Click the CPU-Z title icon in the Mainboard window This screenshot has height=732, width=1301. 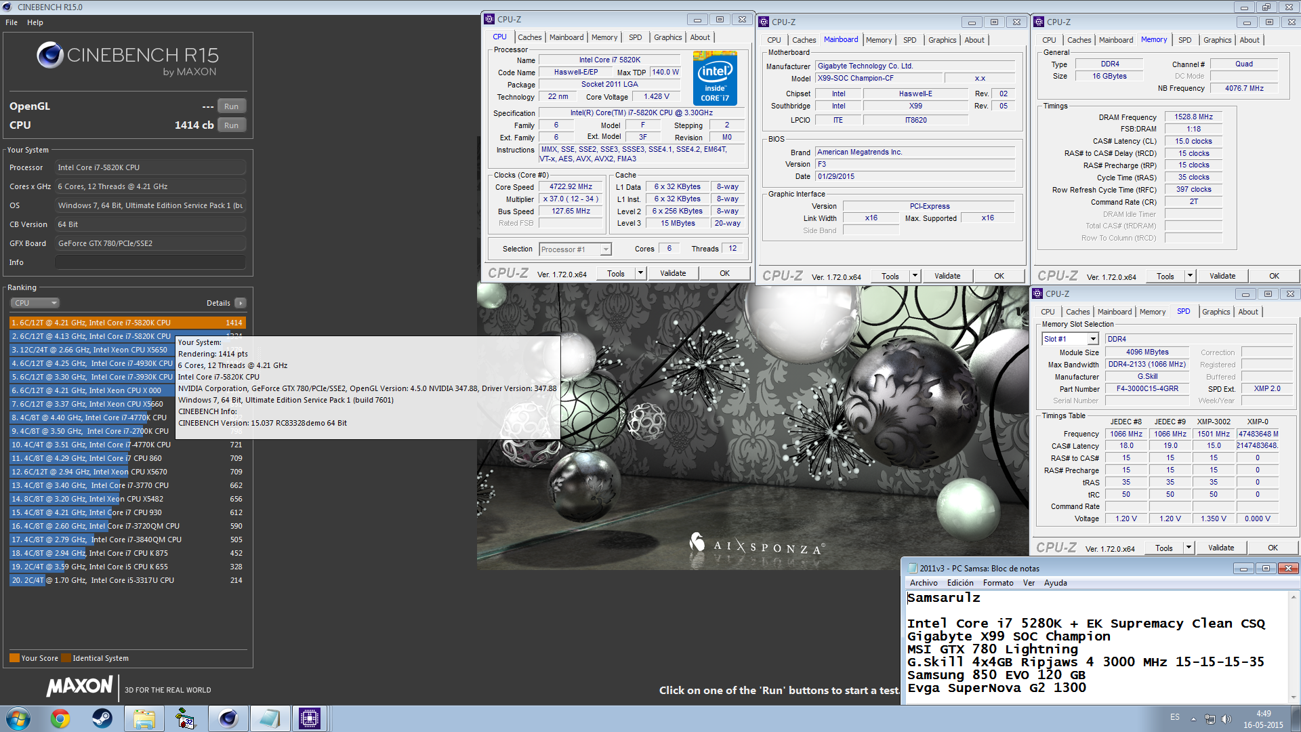pos(764,22)
